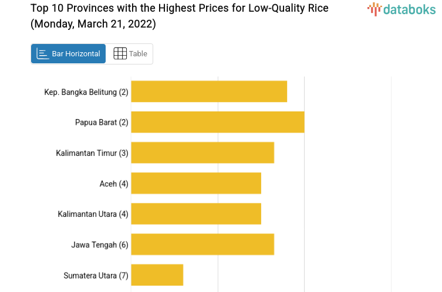Switch to Bar Horizontal view

(x=69, y=53)
